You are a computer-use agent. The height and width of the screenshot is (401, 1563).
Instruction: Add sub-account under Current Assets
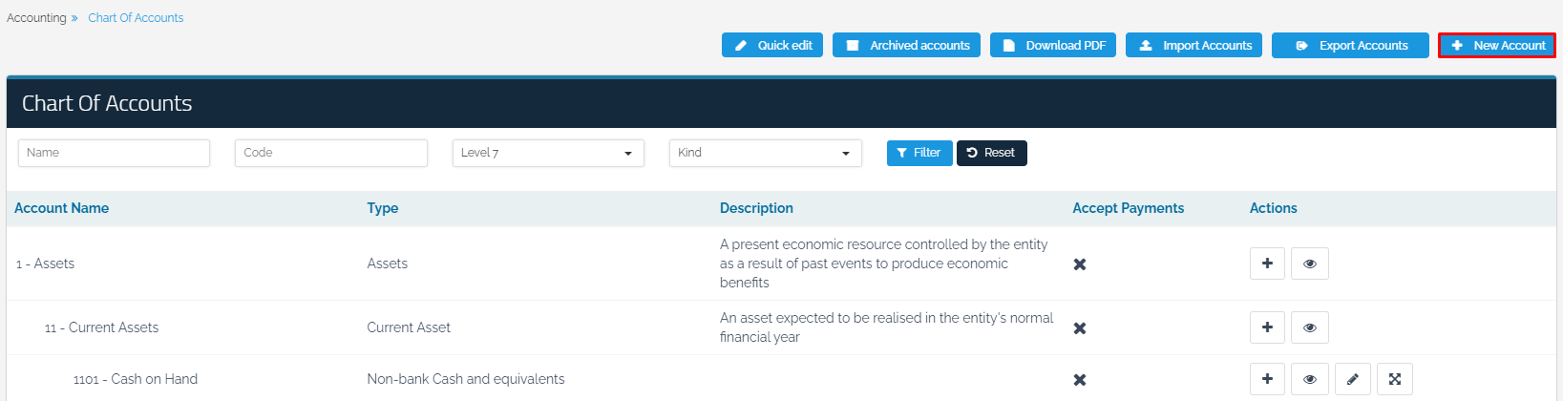[x=1267, y=327]
